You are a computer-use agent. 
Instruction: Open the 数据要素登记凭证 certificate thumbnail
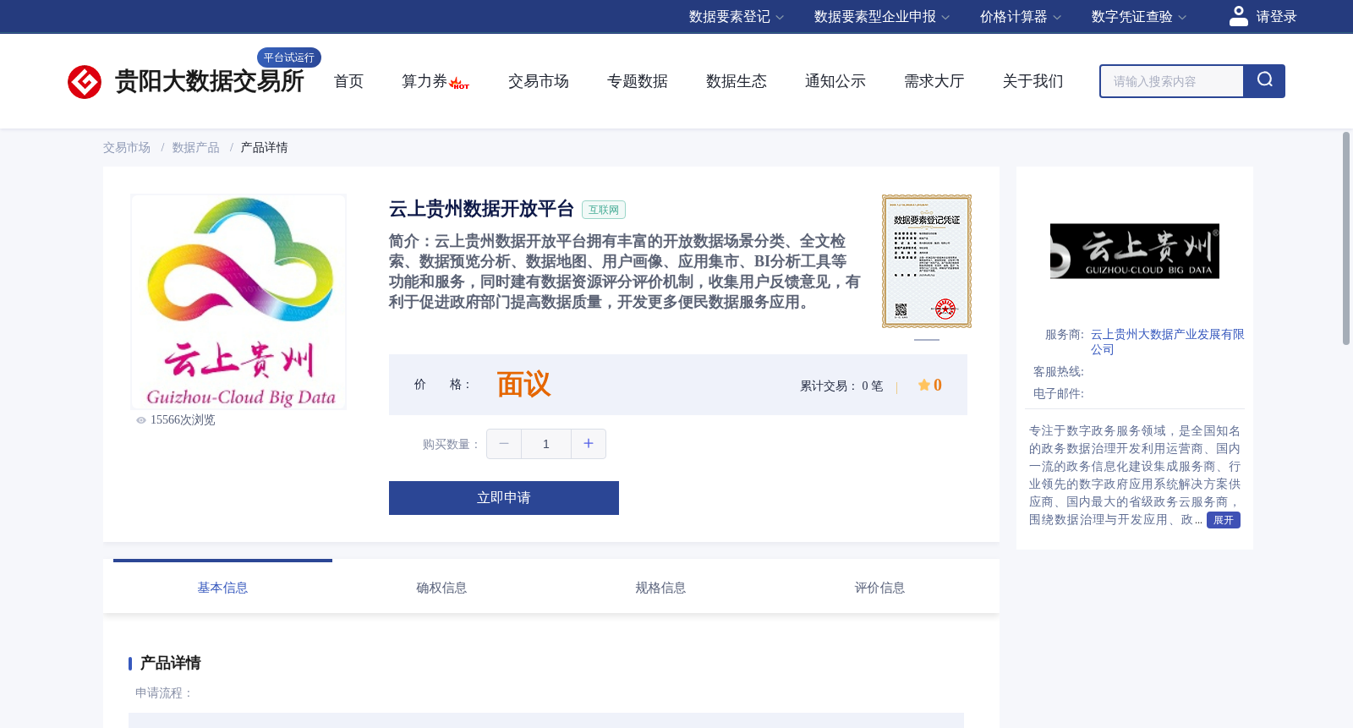(927, 261)
